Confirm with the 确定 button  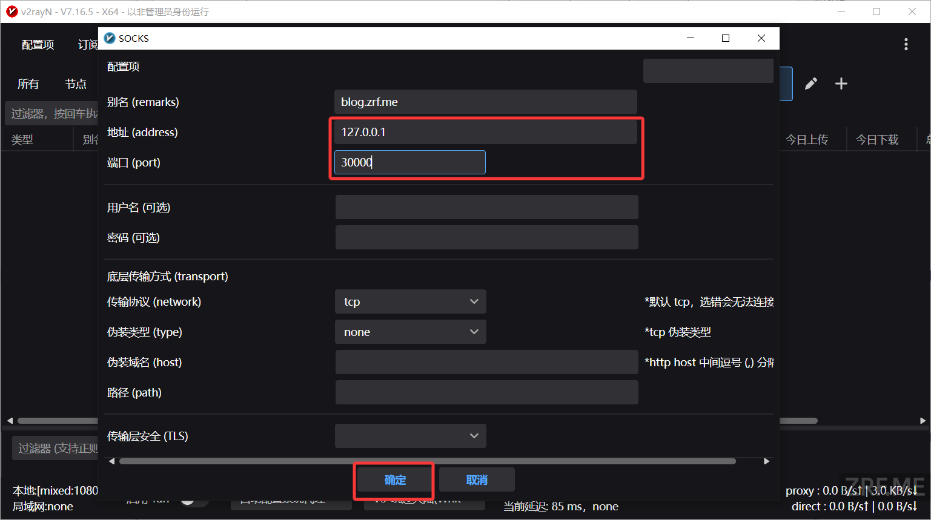click(395, 480)
